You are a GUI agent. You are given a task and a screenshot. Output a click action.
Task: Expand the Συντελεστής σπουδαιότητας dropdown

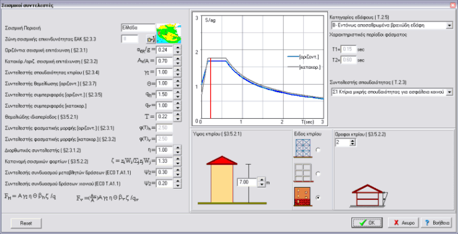[449, 92]
